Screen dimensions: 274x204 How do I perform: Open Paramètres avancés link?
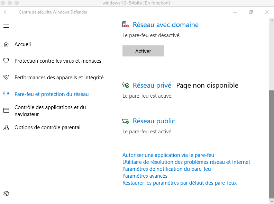point(145,176)
